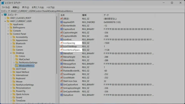Click the MuiCached folder icon
The image size is (185, 104).
(x=17, y=59)
